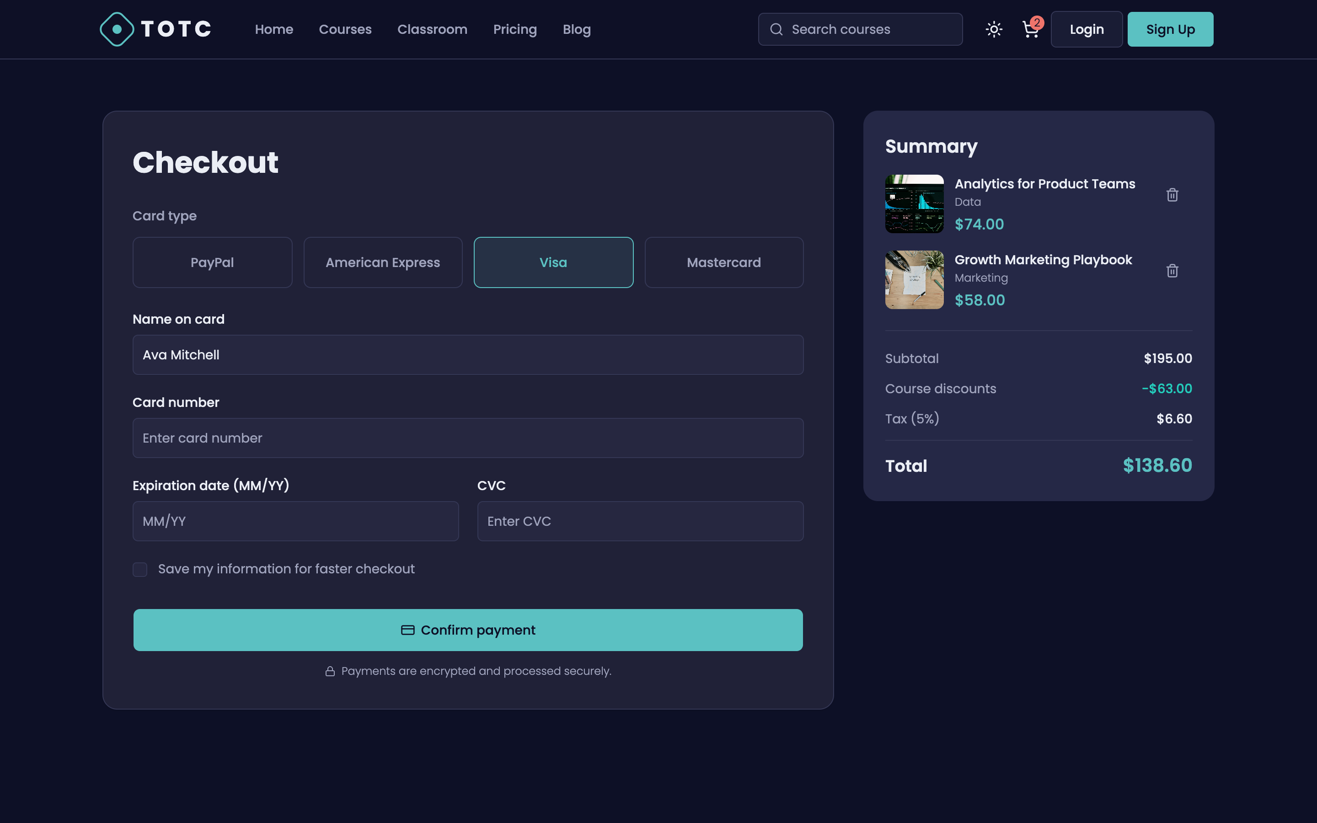Pick Mastercard as card type
The height and width of the screenshot is (823, 1317).
pyautogui.click(x=724, y=262)
